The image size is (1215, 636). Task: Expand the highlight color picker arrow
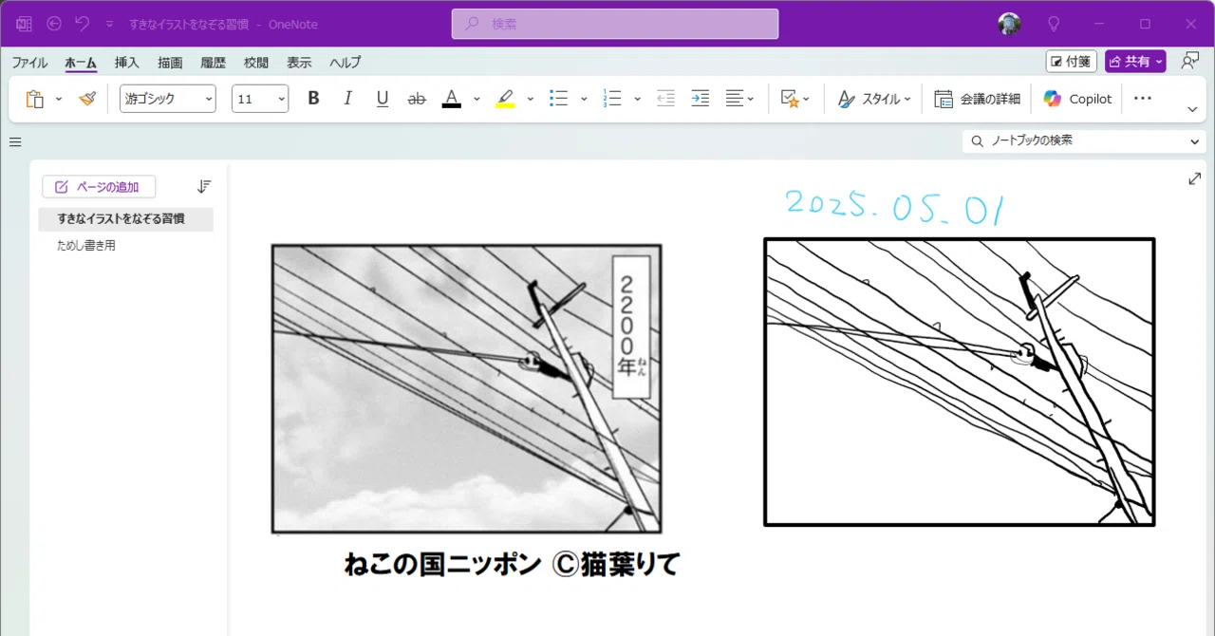point(530,99)
